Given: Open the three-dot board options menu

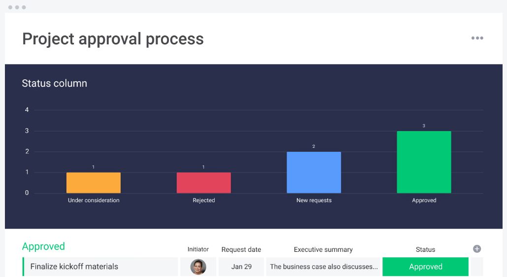Looking at the screenshot, I should click(477, 38).
